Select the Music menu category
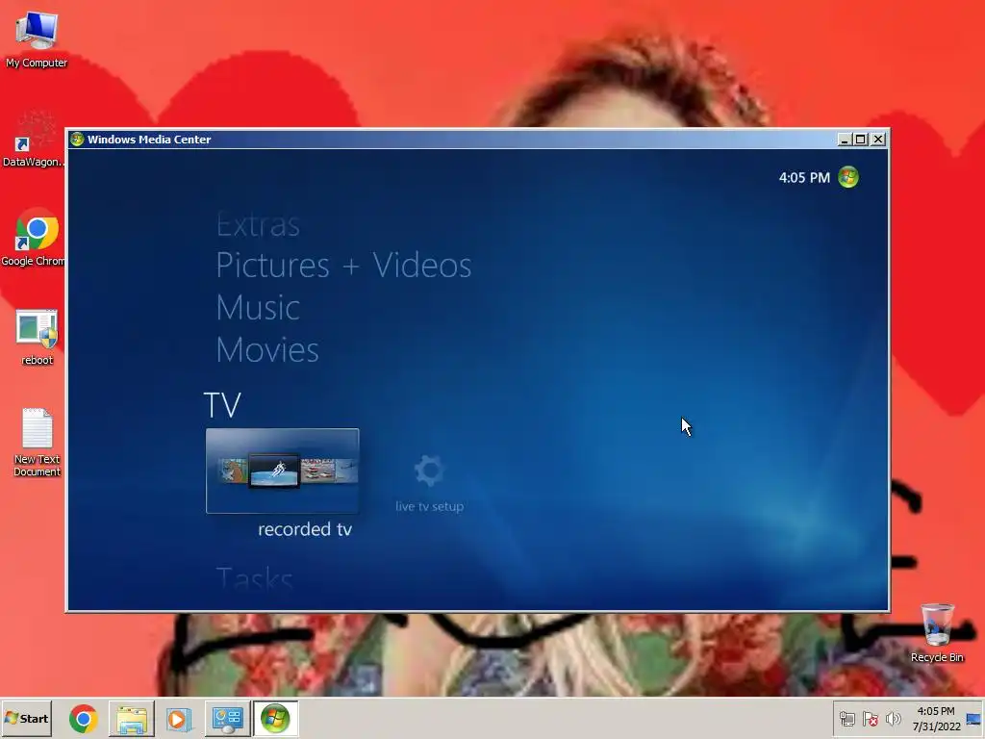The width and height of the screenshot is (985, 739). [x=258, y=308]
